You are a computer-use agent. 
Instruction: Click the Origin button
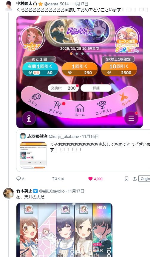[x=144, y=179]
